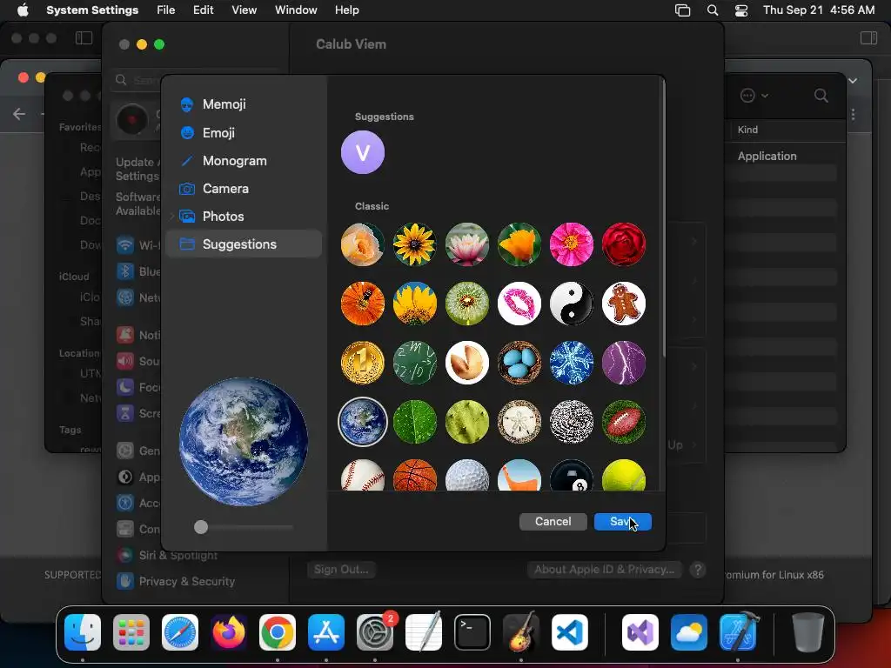Choose the fortune cookie picture
This screenshot has height=668, width=891.
[x=467, y=363]
